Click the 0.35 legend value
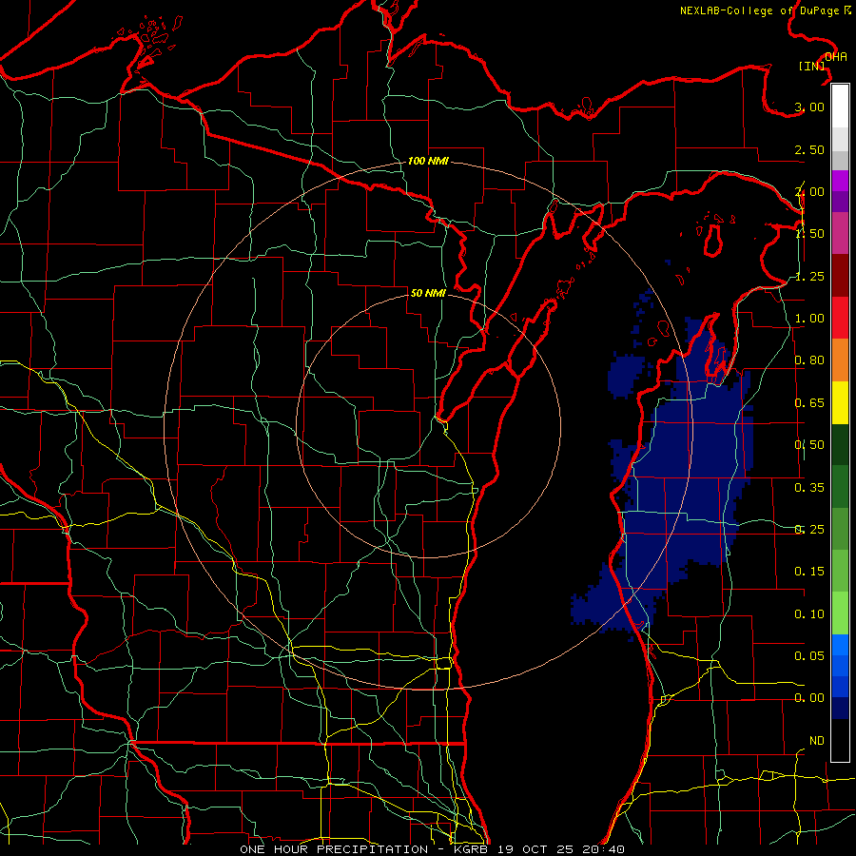This screenshot has height=856, width=856. point(809,488)
